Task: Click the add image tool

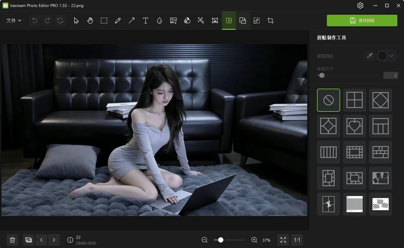Action: click(173, 20)
